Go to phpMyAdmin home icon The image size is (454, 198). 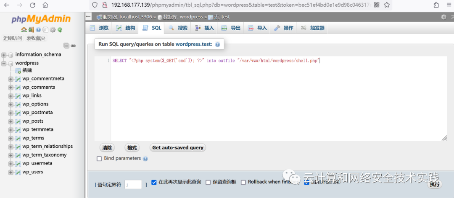pos(24,29)
